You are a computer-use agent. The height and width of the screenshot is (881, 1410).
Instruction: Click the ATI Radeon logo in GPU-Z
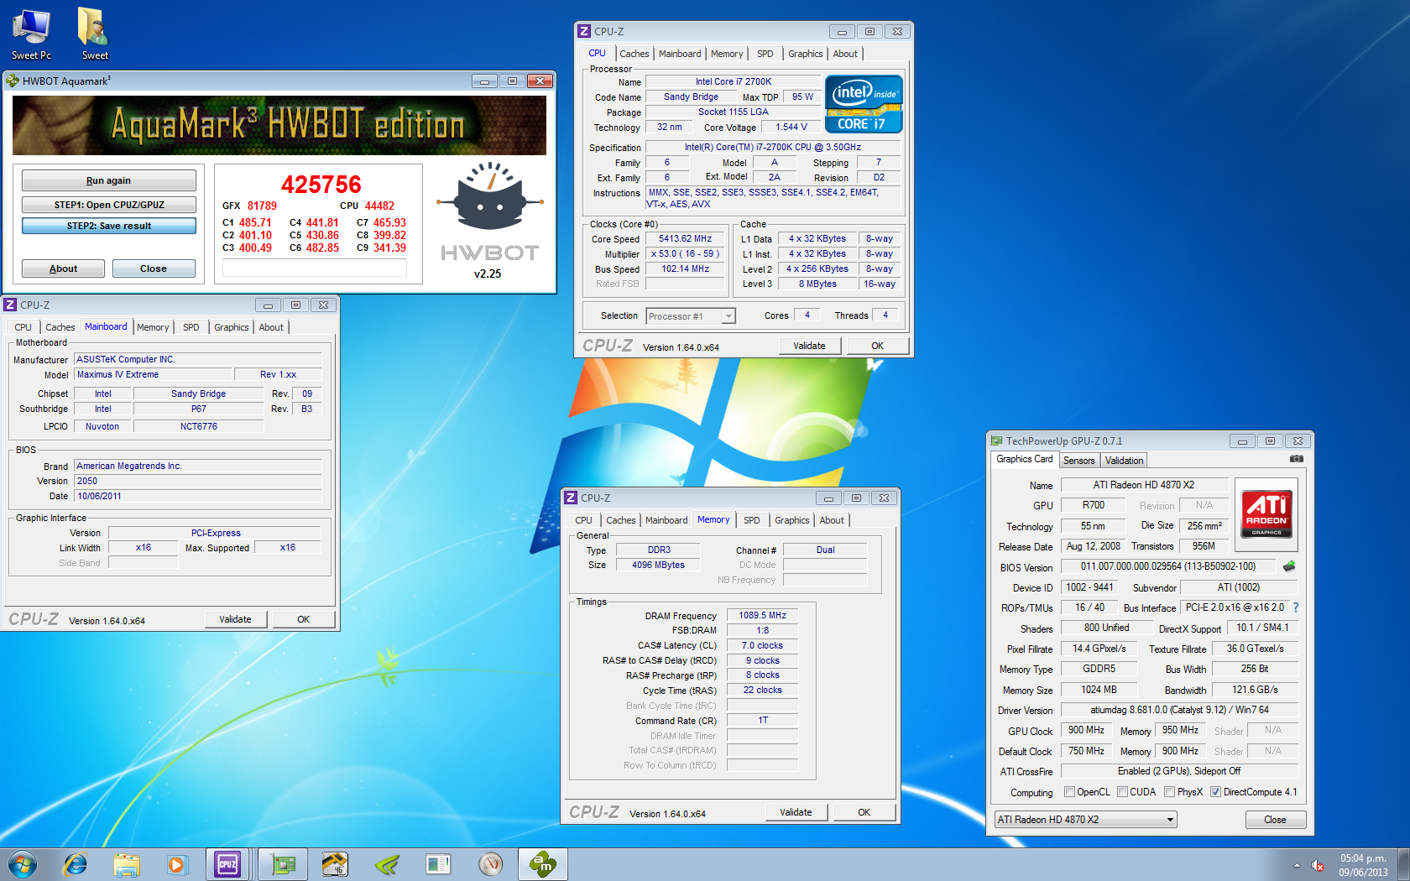click(1266, 514)
